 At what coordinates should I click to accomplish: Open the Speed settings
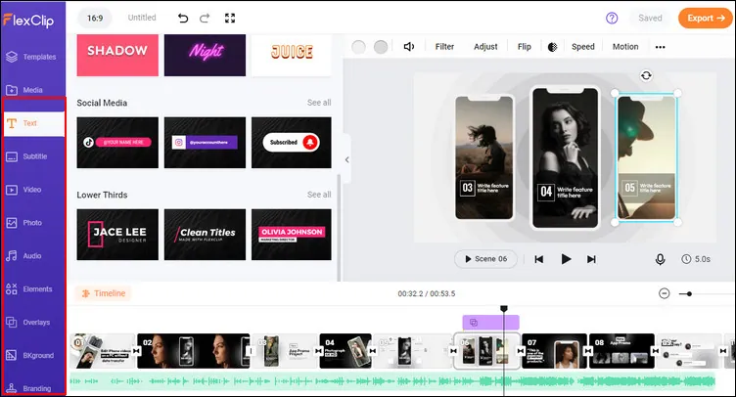pyautogui.click(x=583, y=47)
